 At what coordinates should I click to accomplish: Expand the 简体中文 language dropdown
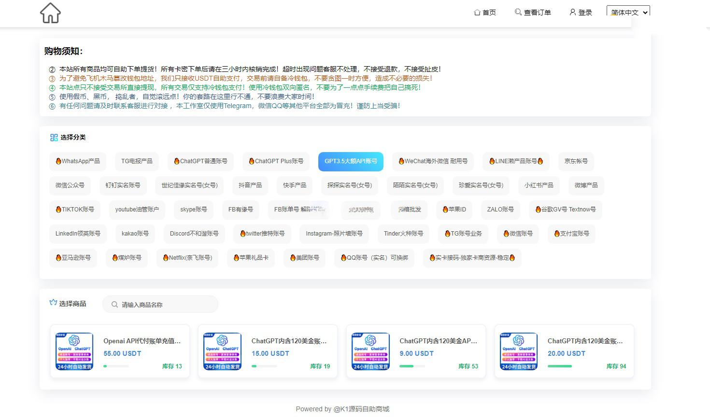(628, 12)
